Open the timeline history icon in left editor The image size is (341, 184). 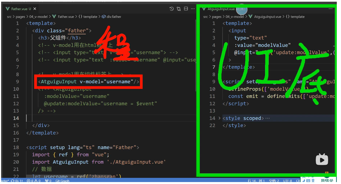(171, 9)
